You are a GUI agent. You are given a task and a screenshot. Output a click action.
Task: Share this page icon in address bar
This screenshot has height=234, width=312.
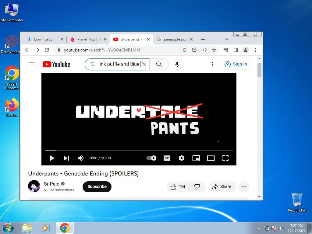[204, 50]
